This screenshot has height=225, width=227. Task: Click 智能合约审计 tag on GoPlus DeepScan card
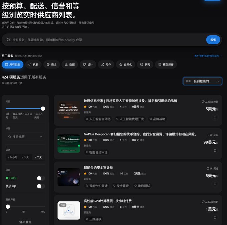coord(96,152)
